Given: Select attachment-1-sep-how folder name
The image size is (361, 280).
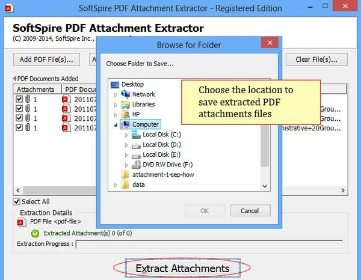Looking at the screenshot, I should (163, 175).
